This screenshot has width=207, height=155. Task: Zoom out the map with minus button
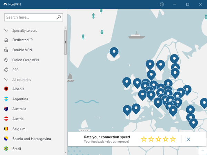coord(203,151)
